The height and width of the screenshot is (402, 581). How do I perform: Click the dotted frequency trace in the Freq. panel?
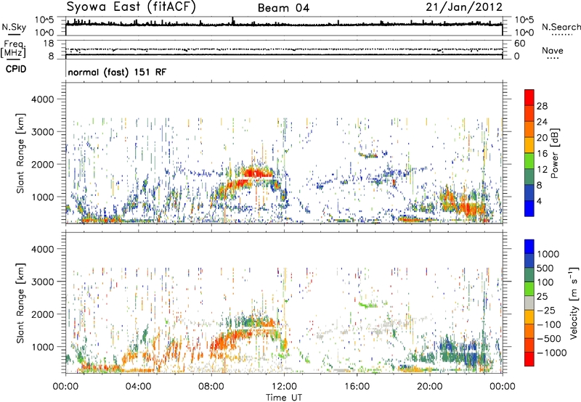click(284, 49)
